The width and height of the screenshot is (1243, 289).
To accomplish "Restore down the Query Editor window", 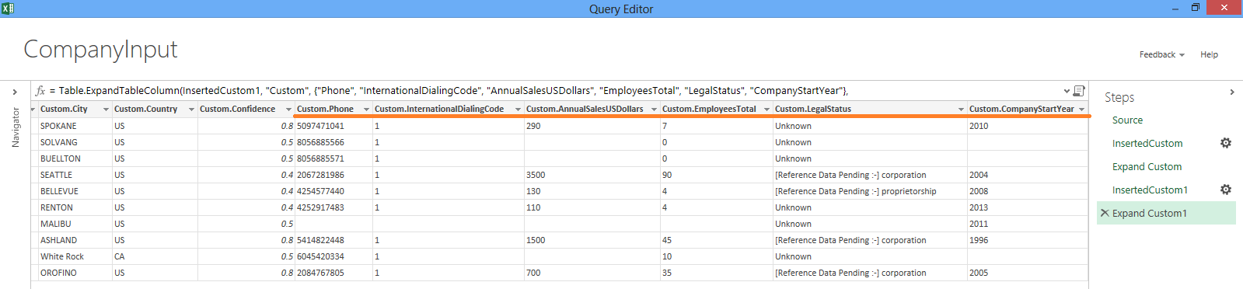I will click(x=1196, y=8).
